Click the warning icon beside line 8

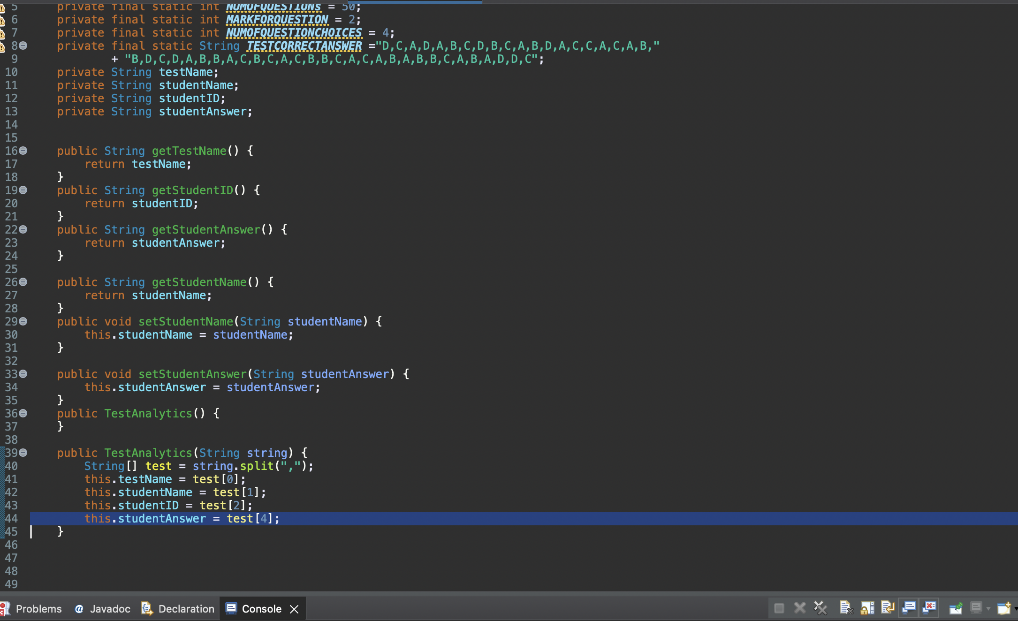(x=2, y=47)
